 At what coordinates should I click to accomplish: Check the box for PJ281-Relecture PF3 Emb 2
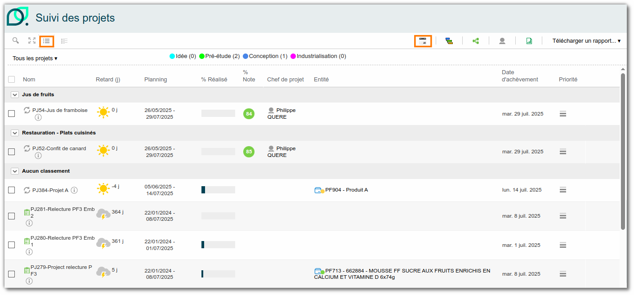(x=12, y=216)
